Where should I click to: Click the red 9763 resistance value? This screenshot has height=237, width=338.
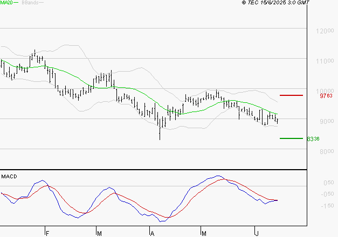tap(326, 95)
